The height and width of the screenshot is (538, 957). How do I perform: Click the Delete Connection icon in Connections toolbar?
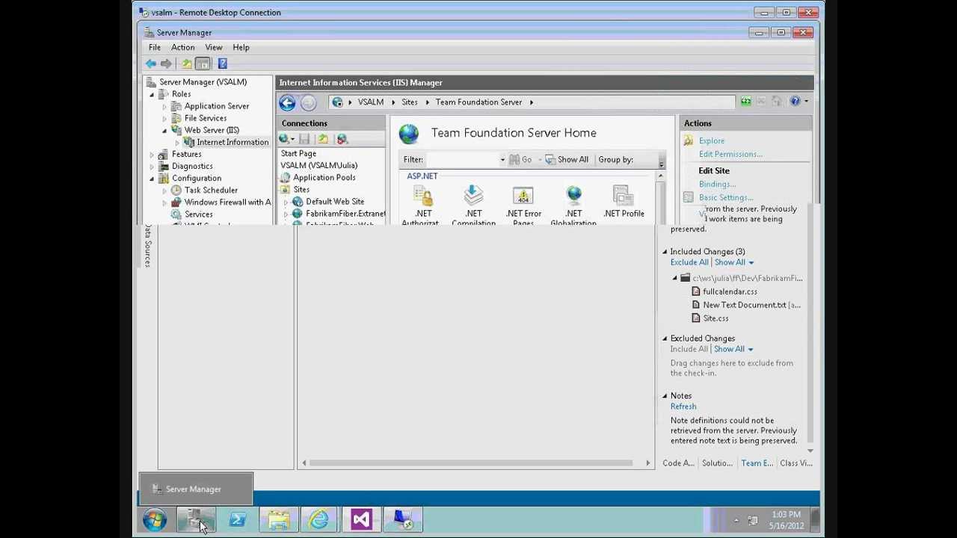[342, 139]
